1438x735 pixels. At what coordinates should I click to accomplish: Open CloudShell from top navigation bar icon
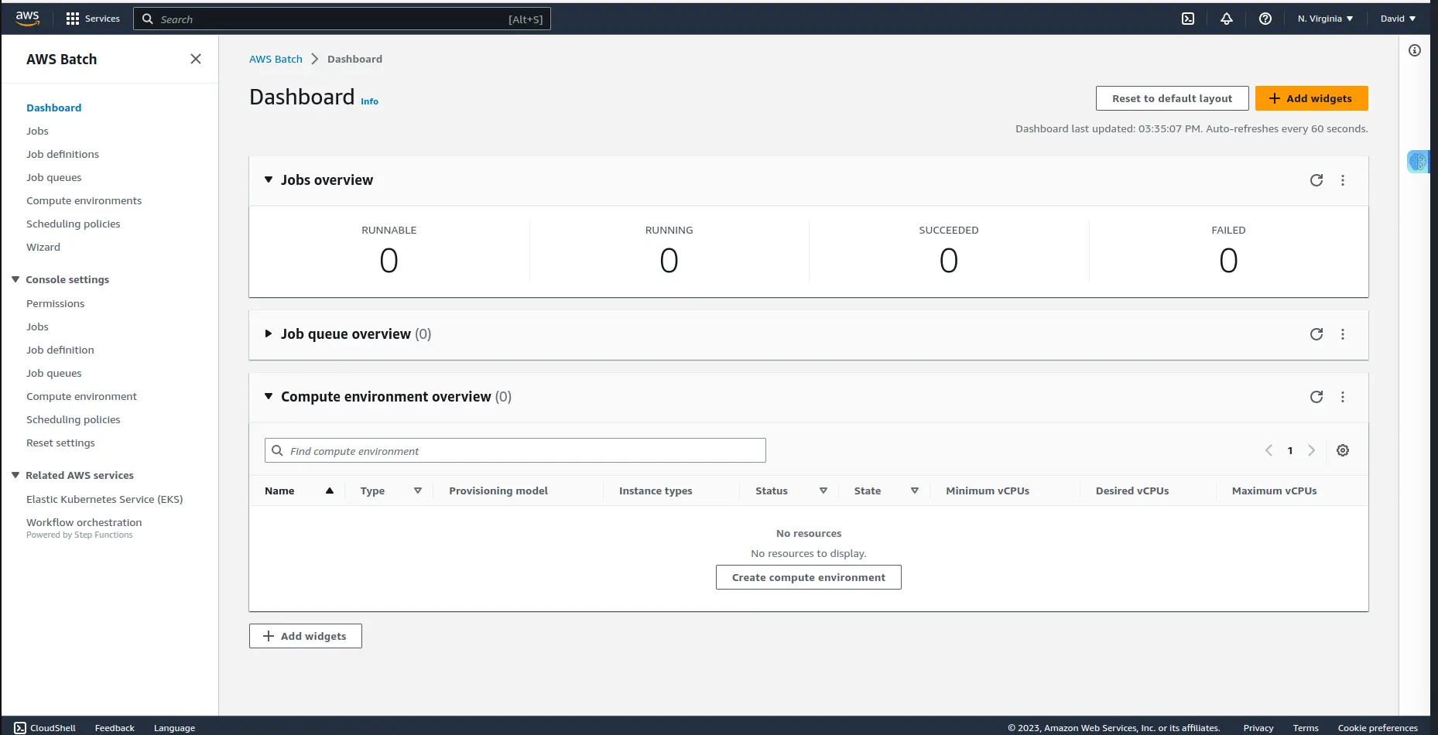click(1188, 19)
